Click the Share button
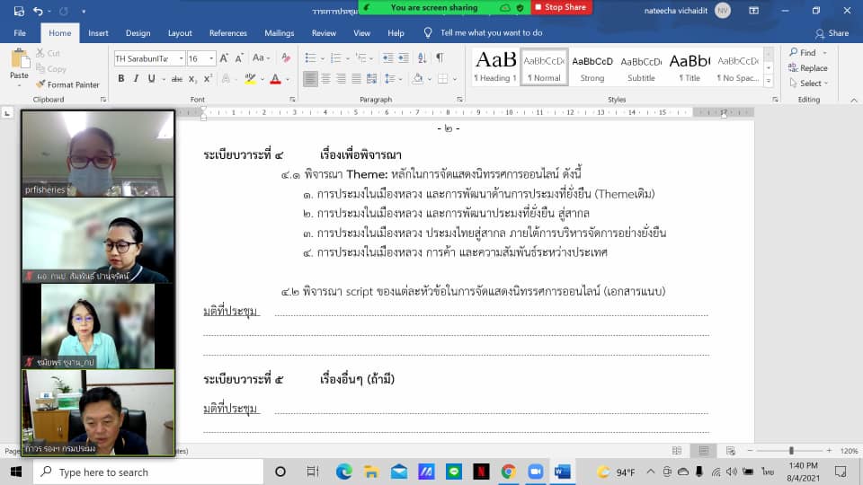 (x=832, y=33)
